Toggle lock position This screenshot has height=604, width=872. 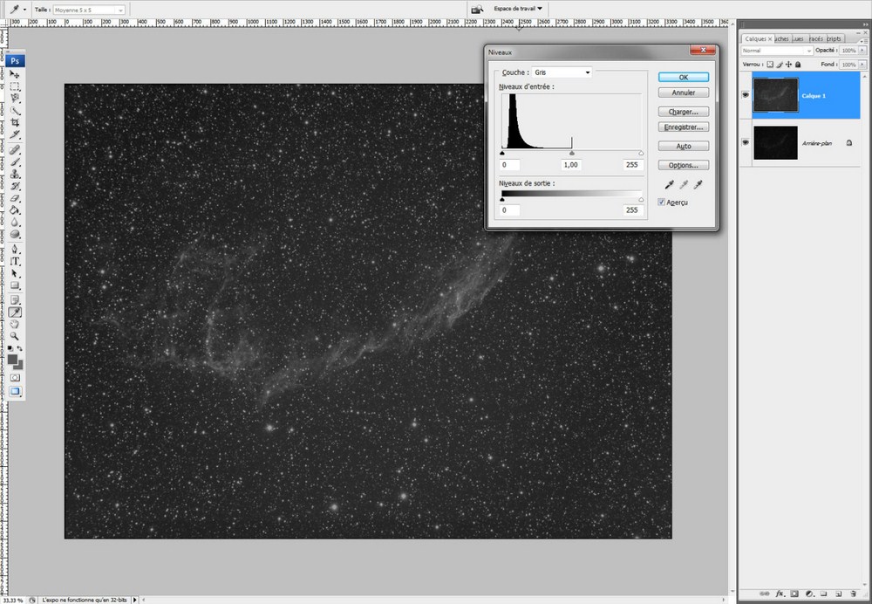click(788, 65)
